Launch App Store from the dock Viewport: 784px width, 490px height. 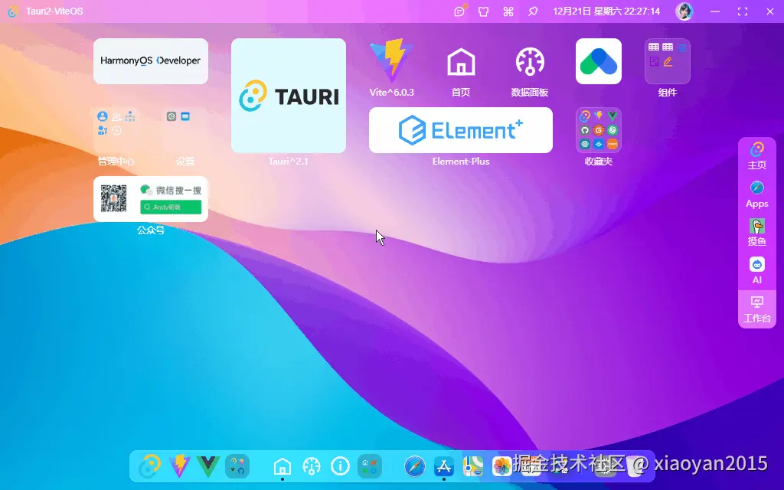point(443,466)
